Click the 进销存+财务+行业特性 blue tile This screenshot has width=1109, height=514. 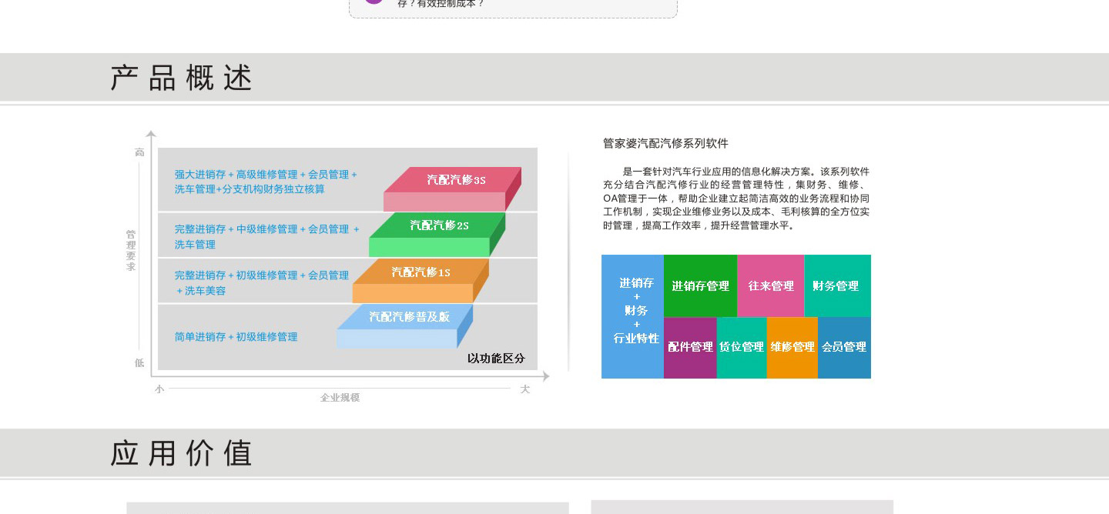pyautogui.click(x=632, y=316)
